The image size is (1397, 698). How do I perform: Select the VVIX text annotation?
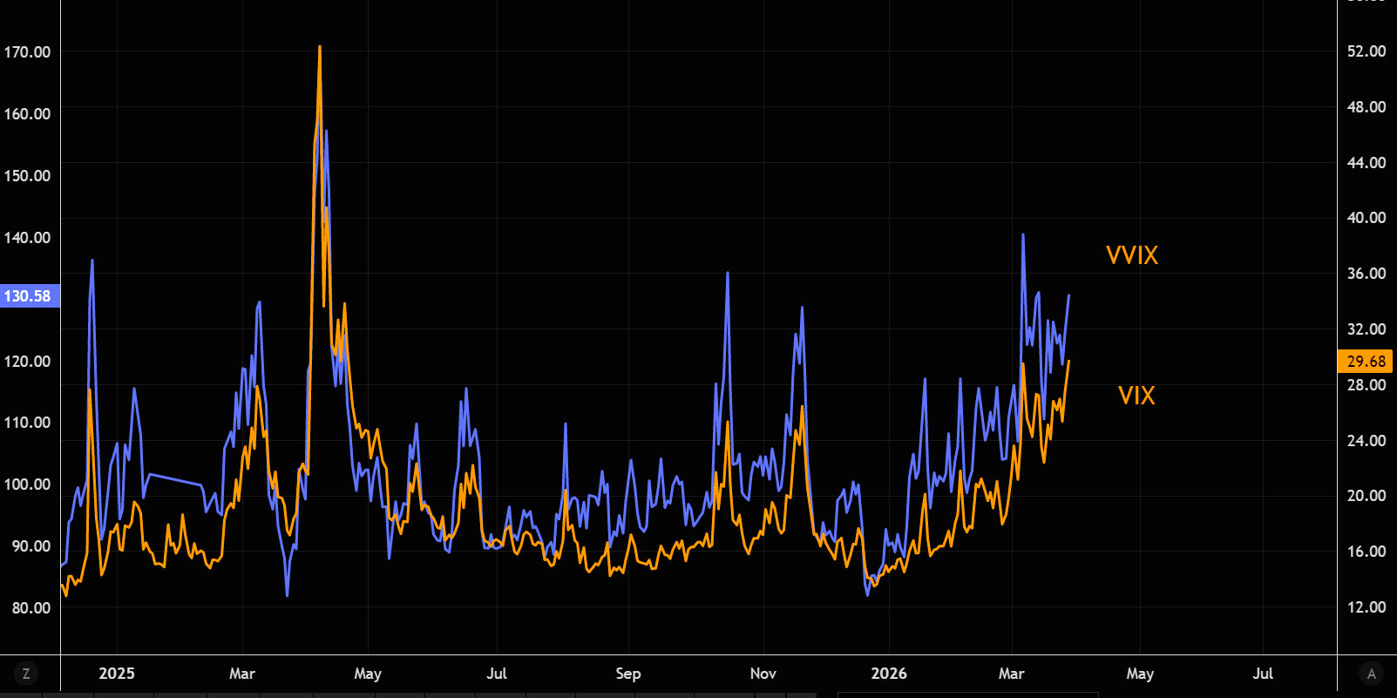[1131, 255]
